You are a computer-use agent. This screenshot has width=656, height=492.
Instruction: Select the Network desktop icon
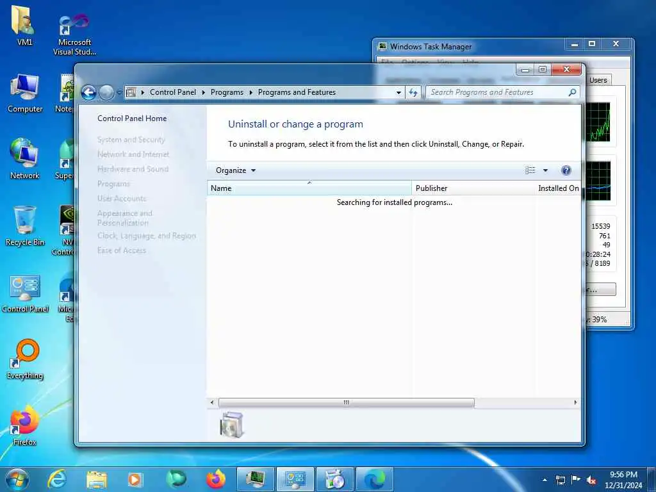pos(25,159)
